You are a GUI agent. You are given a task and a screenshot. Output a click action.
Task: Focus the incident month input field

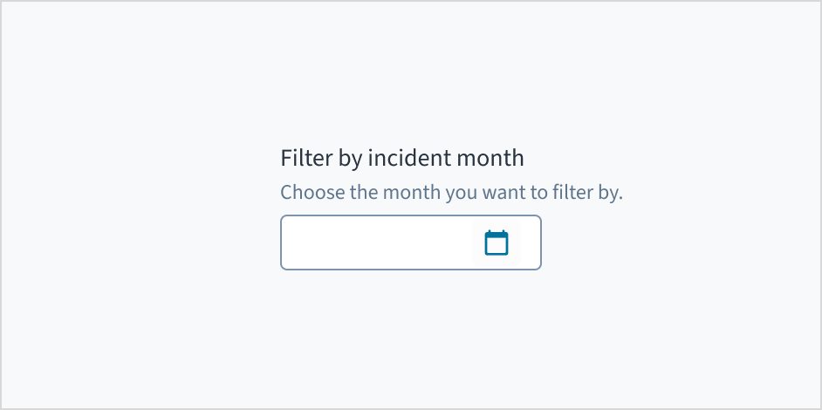point(377,243)
